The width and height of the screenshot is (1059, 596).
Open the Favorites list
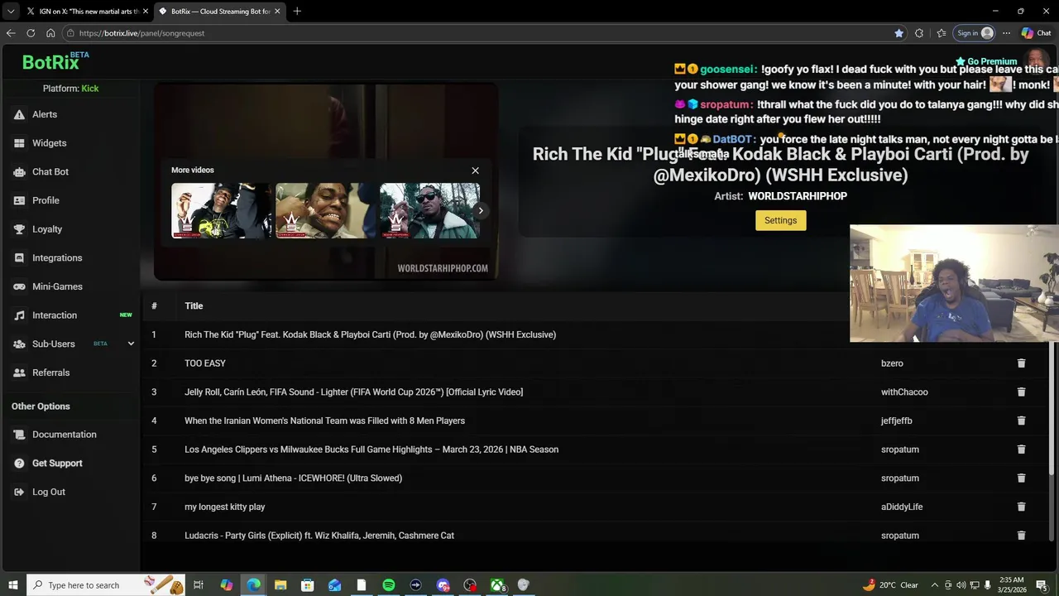pos(942,33)
